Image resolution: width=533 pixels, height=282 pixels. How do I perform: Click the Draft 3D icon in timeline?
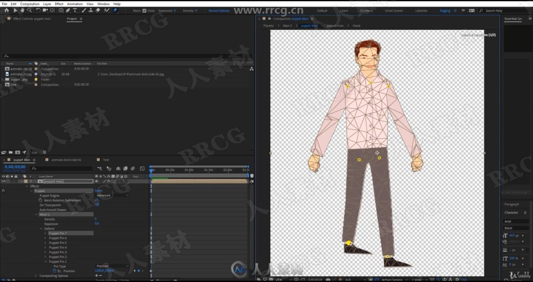(109, 168)
